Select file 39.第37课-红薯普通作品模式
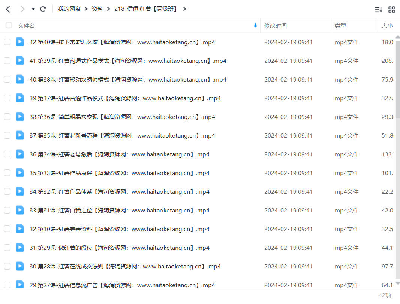The width and height of the screenshot is (400, 304). point(125,98)
